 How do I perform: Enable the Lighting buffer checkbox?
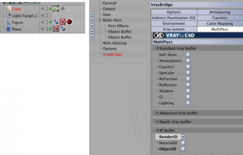188,103
